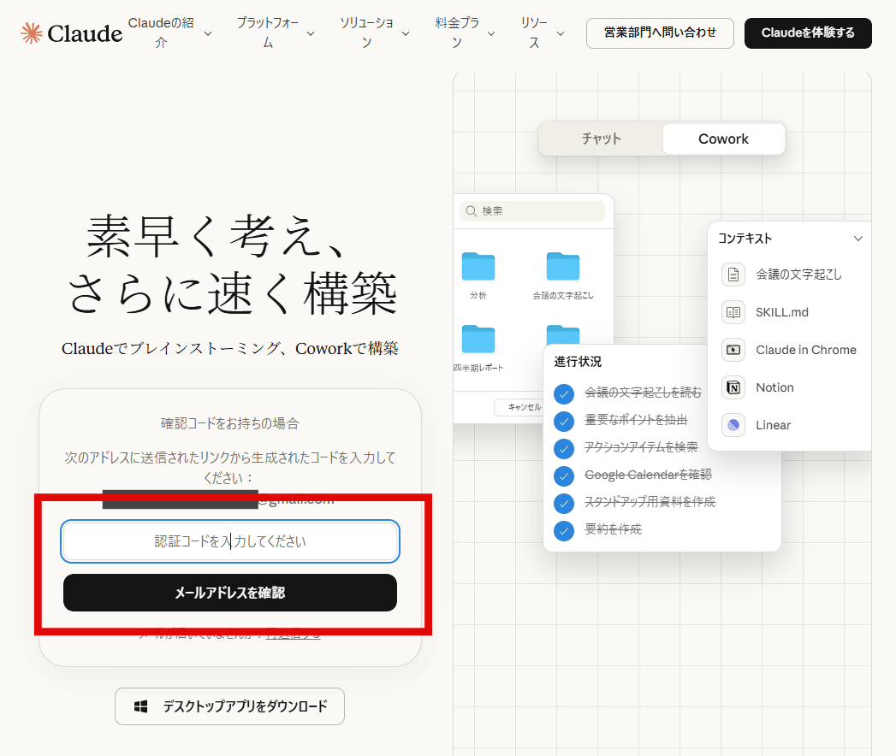The width and height of the screenshot is (896, 756).
Task: Click the verification code input field
Action: (x=229, y=541)
